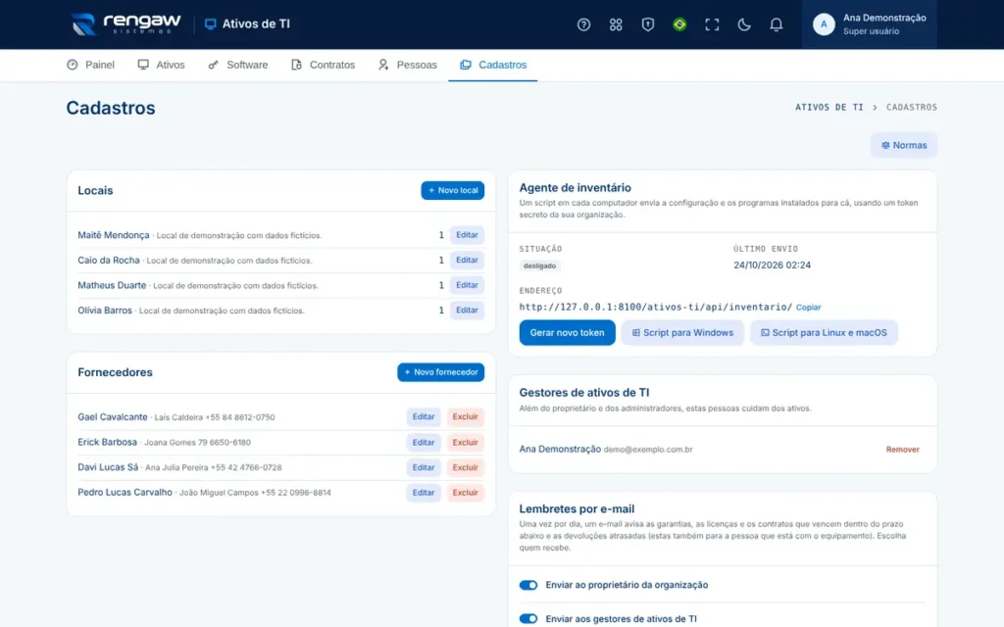The height and width of the screenshot is (627, 1004).
Task: Click the Ativos de TI monitor icon
Action: 210,24
